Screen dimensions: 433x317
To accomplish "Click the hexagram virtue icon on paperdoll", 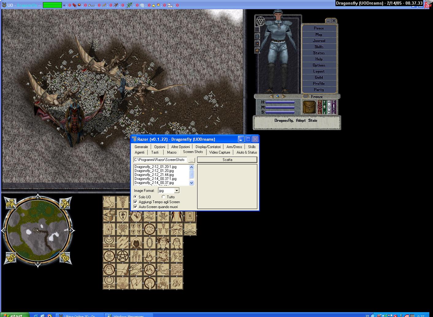I will 260,21.
